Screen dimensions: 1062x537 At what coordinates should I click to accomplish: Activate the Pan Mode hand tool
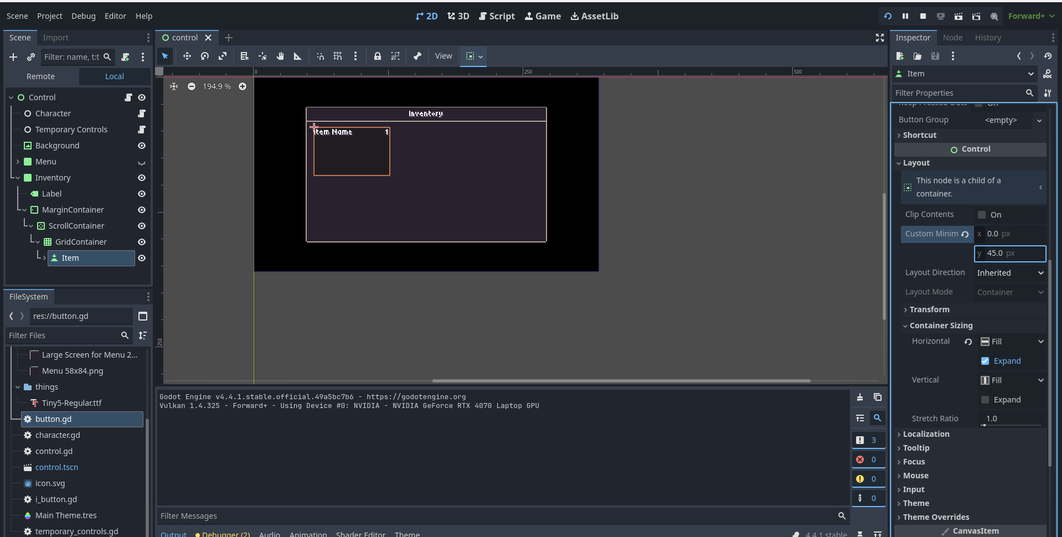280,56
